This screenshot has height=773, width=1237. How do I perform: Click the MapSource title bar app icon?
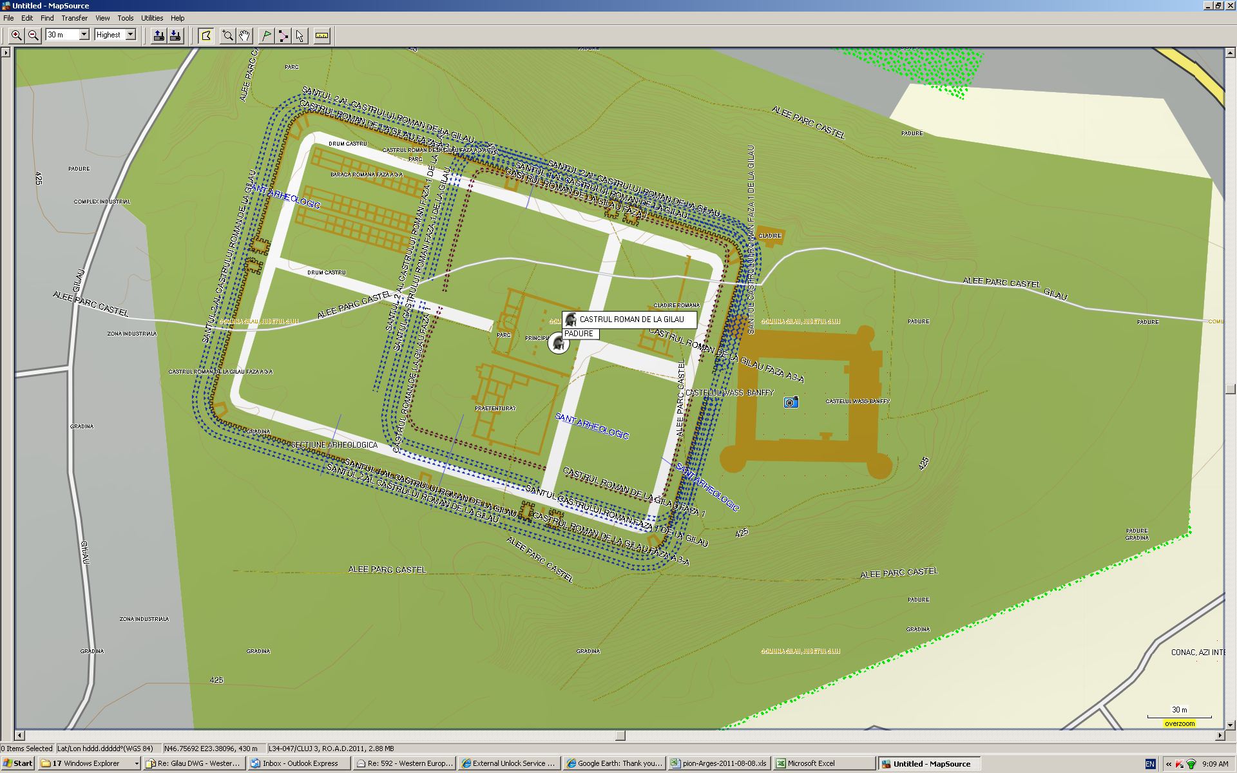[x=6, y=6]
